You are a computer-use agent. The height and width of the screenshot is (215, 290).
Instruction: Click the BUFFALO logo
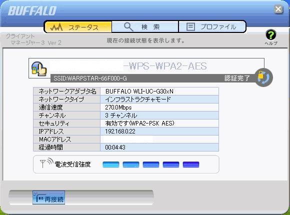tap(32, 10)
